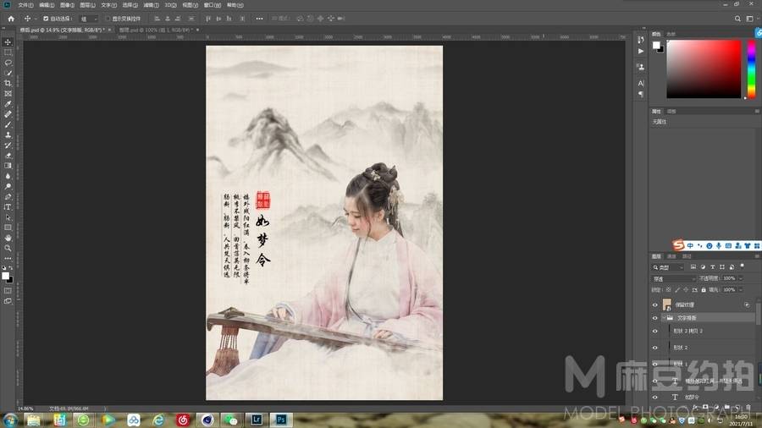Toggle the lock all padlock icon
762x428 pixels.
704,289
